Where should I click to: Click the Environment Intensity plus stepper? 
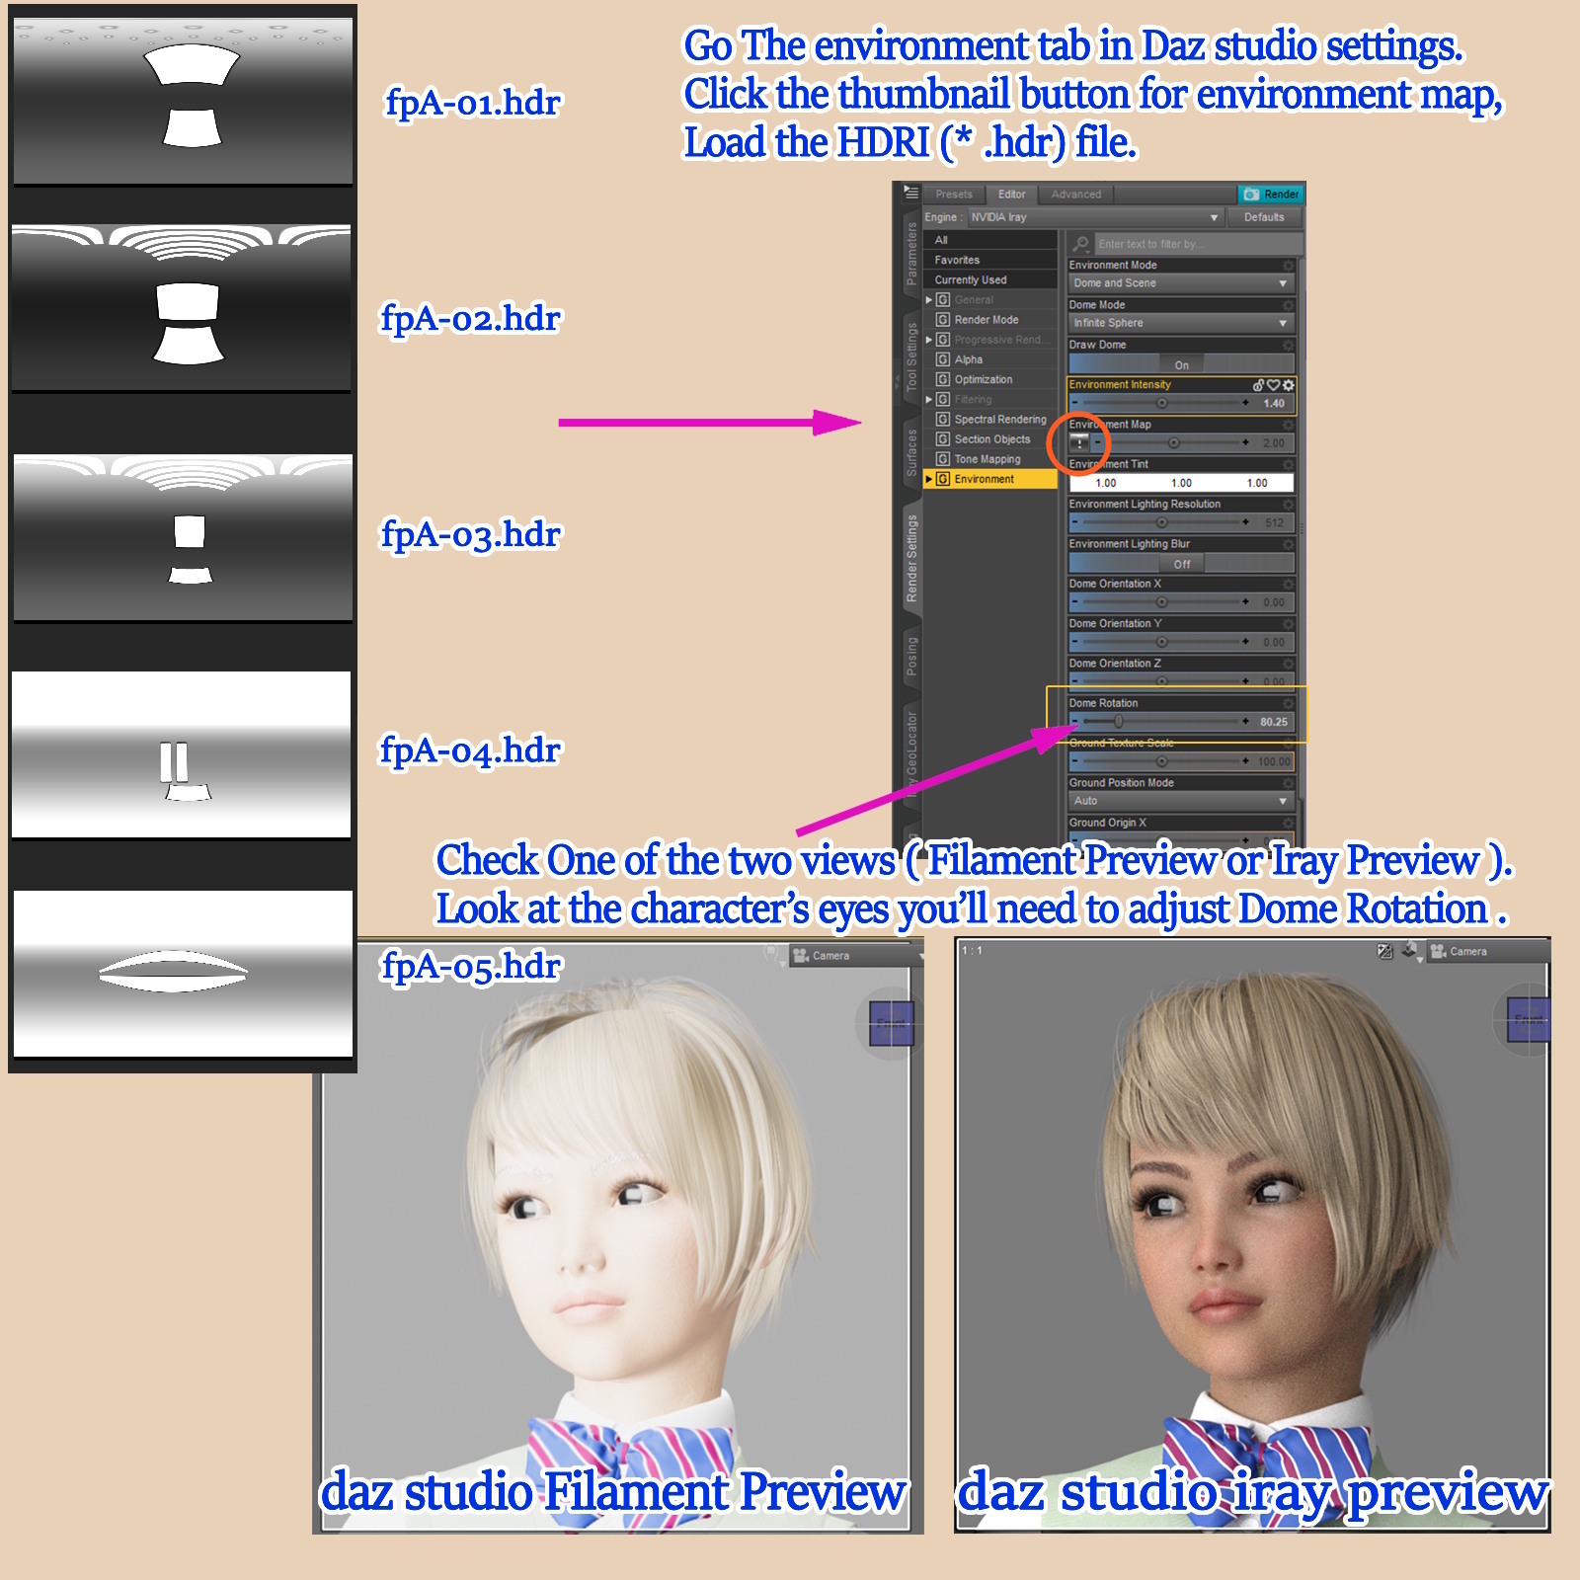click(x=1246, y=403)
